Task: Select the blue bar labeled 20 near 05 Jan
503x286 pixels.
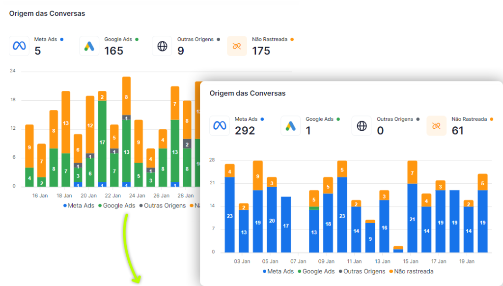Action: 272,221
